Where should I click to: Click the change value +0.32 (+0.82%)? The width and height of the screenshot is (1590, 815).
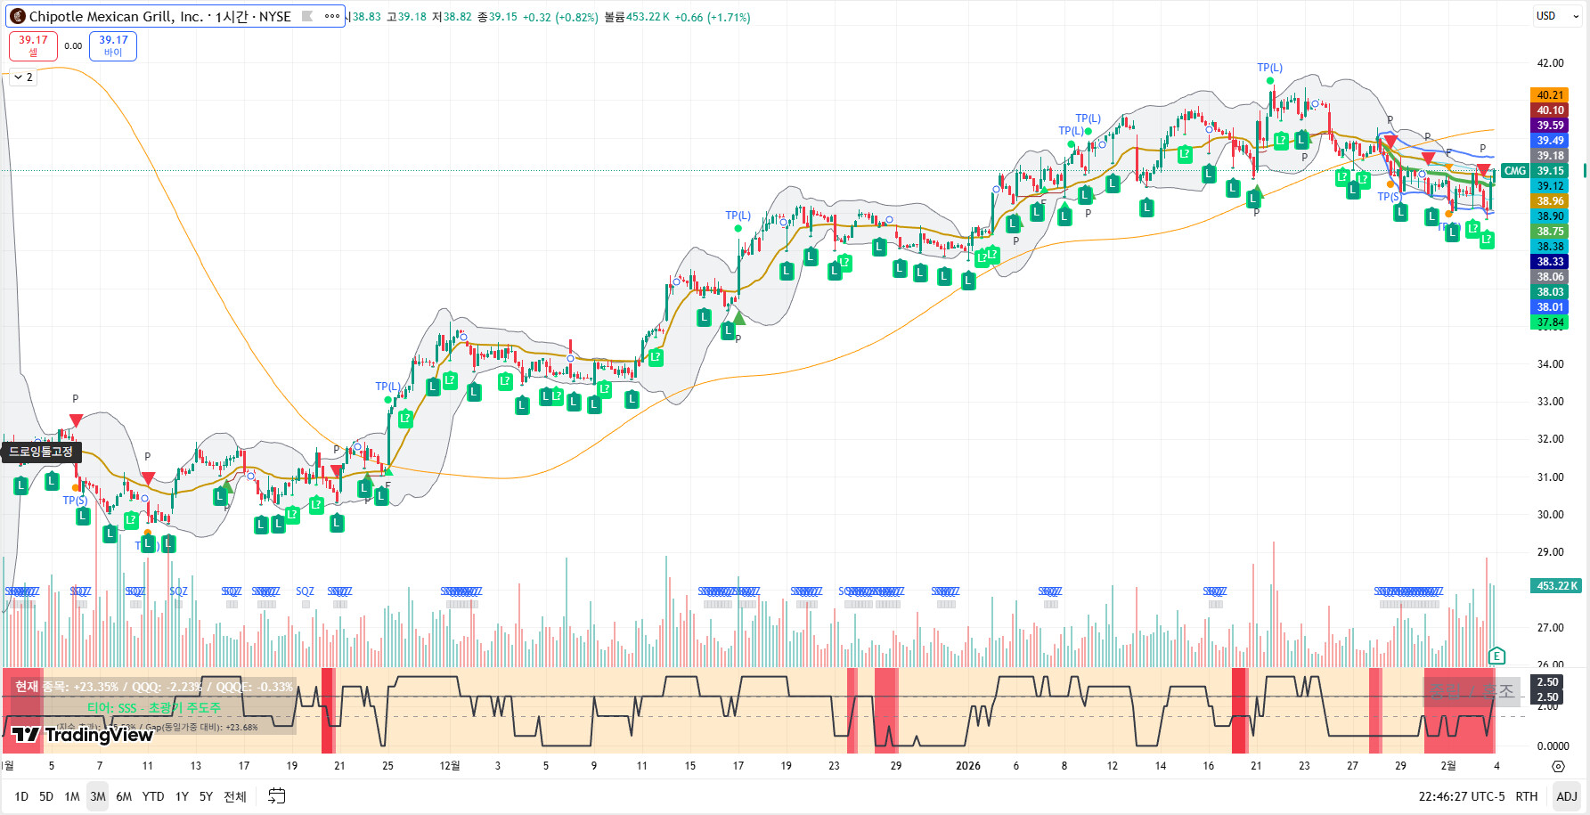(x=560, y=17)
